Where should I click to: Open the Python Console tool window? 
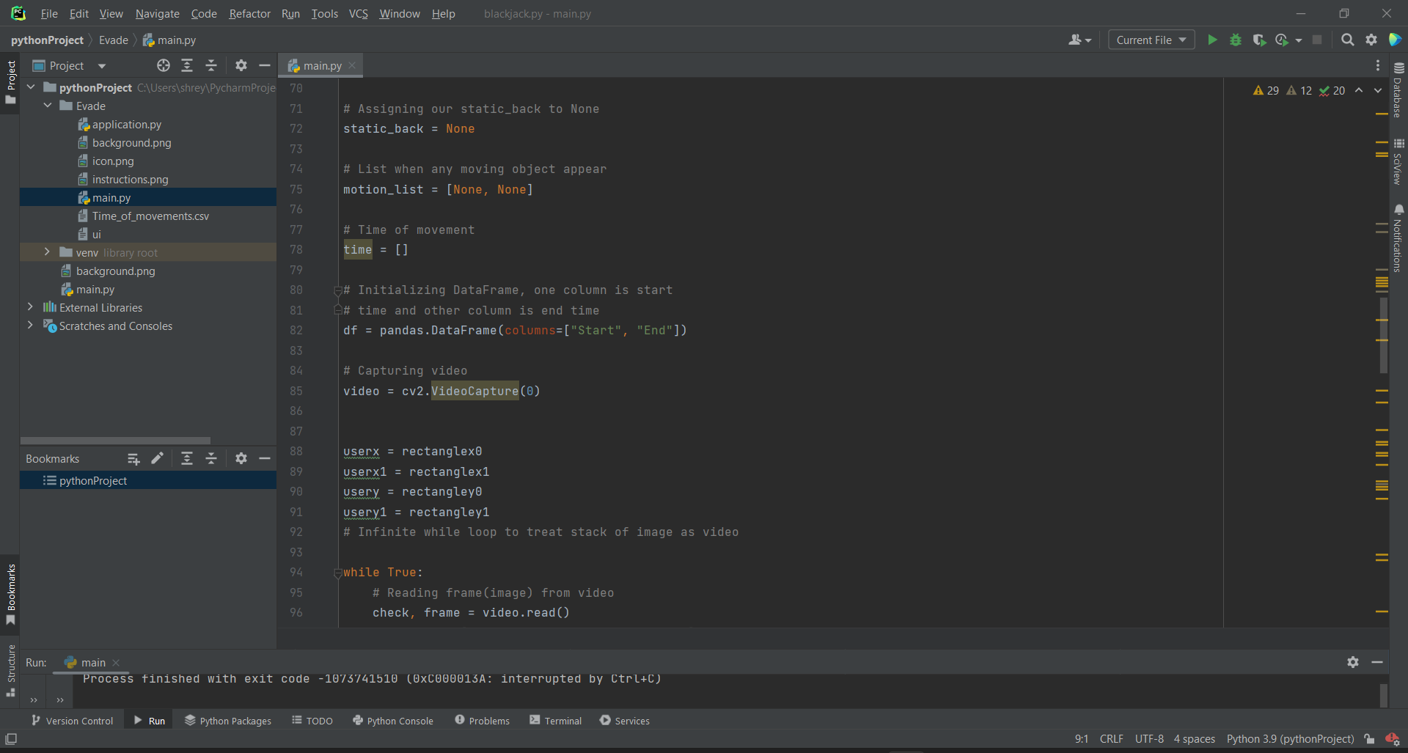393,721
